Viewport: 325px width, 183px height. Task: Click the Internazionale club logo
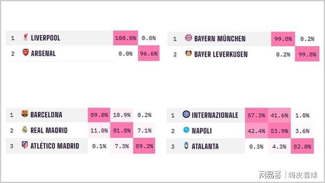(x=186, y=114)
